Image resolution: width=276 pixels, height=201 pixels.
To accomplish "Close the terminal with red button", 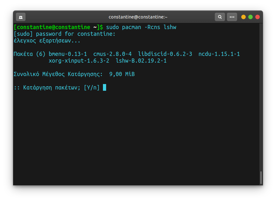I will point(258,17).
